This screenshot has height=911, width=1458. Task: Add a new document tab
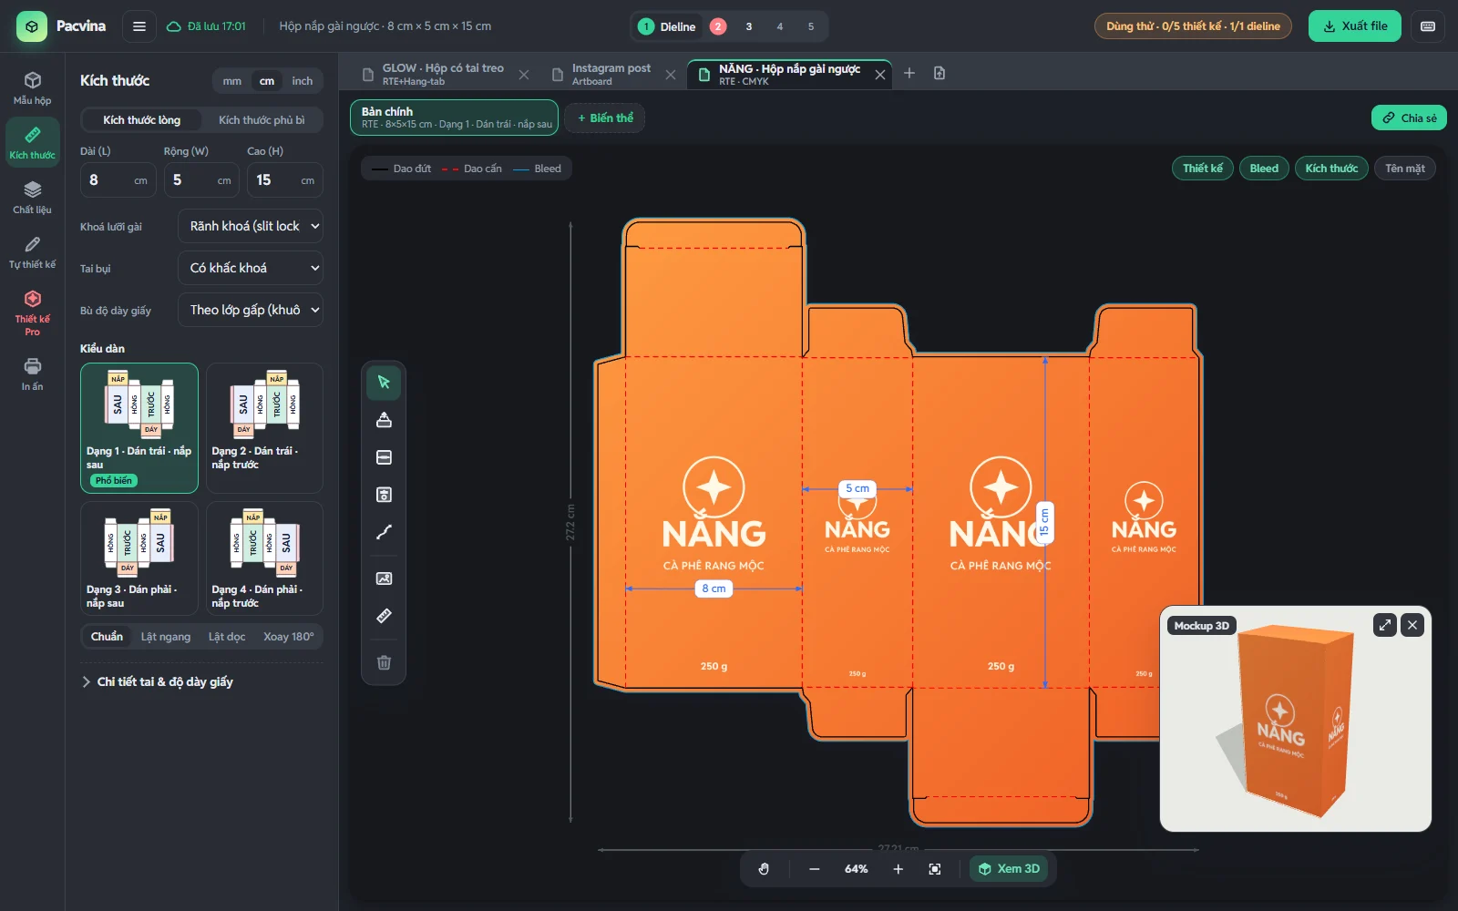point(909,73)
